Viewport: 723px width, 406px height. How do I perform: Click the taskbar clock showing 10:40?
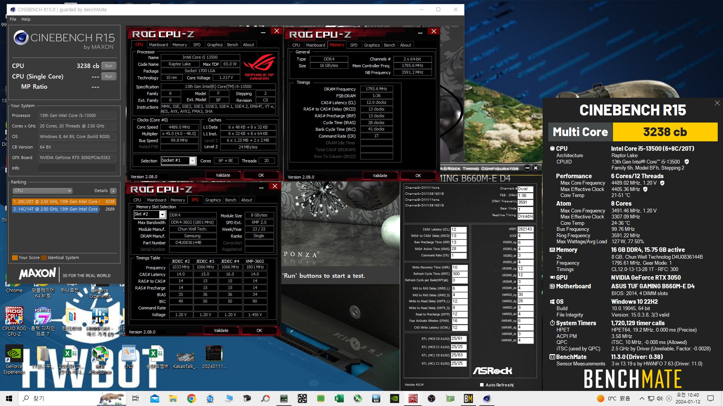coord(688,398)
